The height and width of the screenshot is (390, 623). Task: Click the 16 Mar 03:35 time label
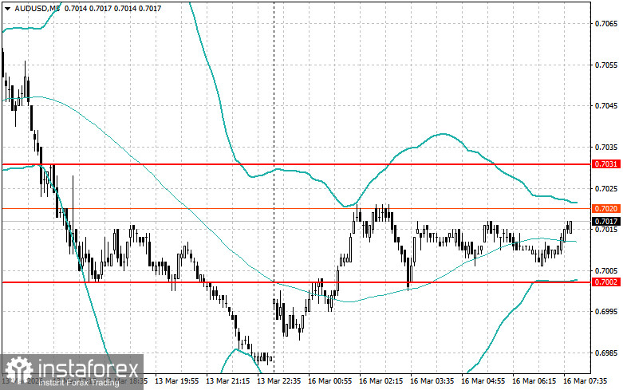tap(432, 381)
